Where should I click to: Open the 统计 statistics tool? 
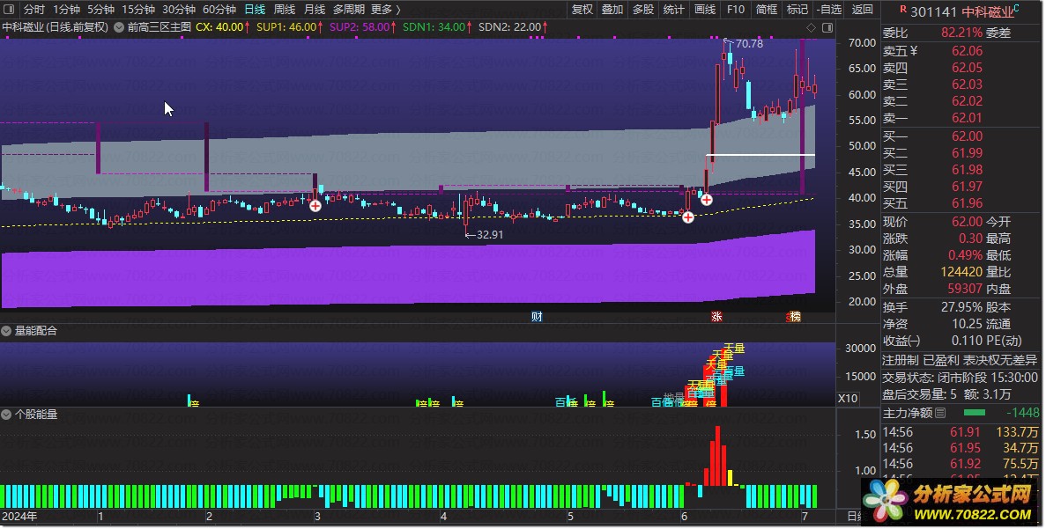(674, 10)
